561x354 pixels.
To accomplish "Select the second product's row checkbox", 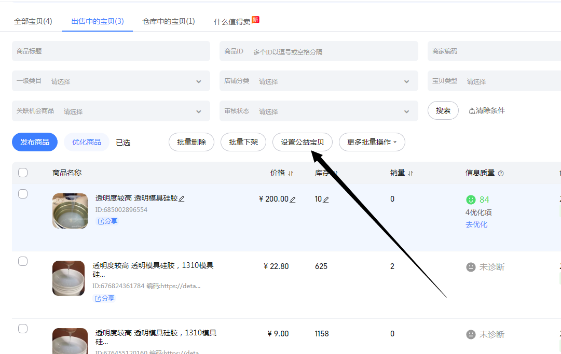I will pos(23,261).
